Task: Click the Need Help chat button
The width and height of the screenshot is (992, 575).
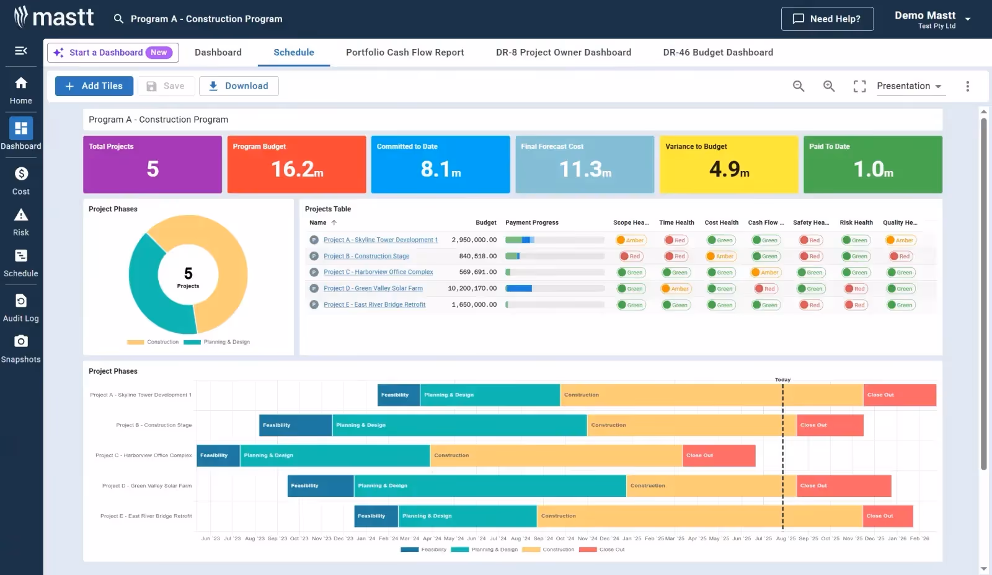Action: pos(827,19)
